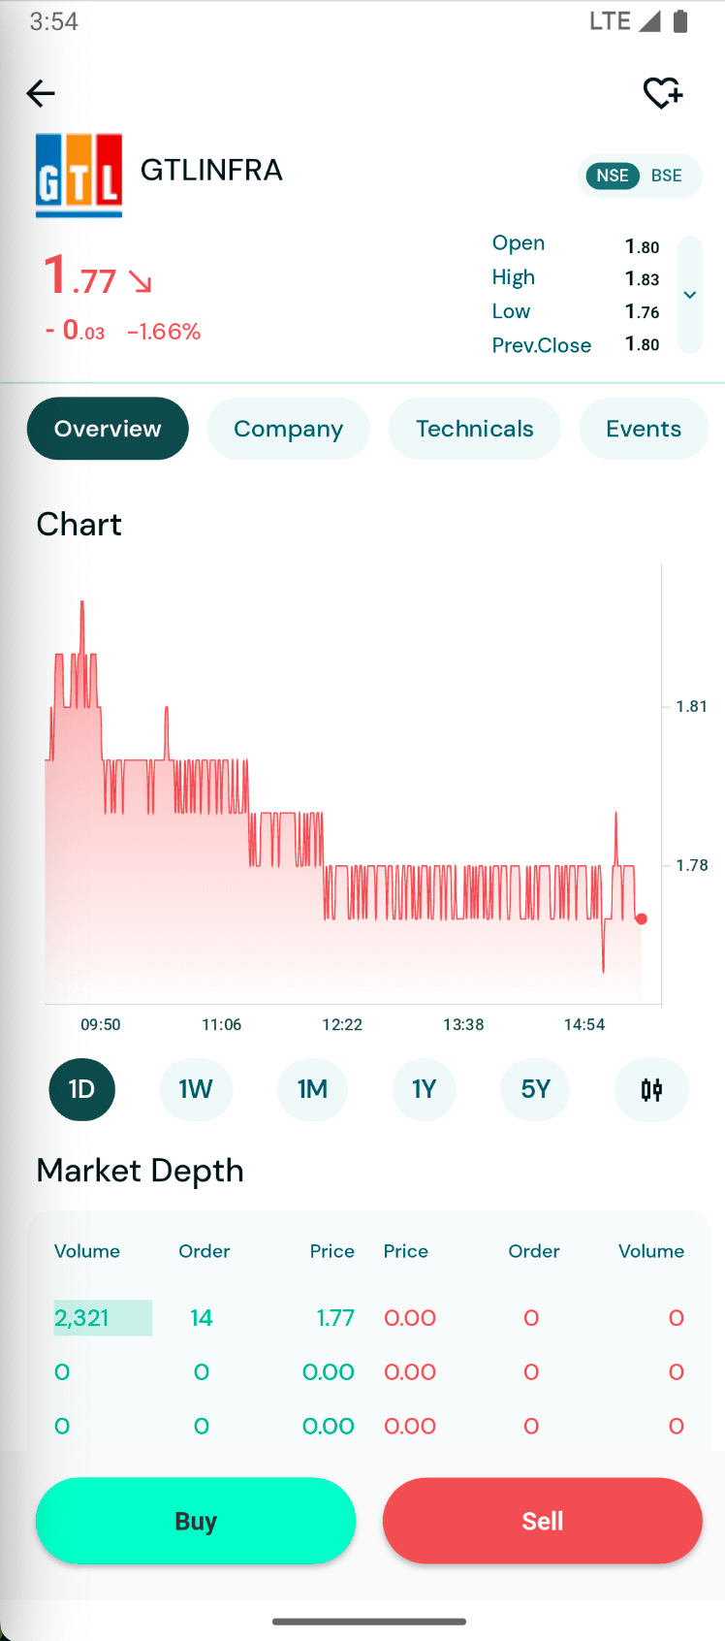This screenshot has width=725, height=1641.
Task: Tap the battery status icon
Action: [680, 21]
